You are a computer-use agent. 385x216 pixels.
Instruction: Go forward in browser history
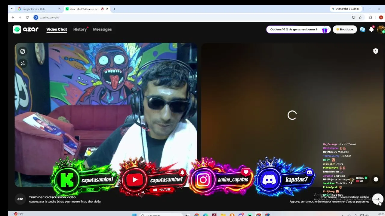[x=20, y=17]
